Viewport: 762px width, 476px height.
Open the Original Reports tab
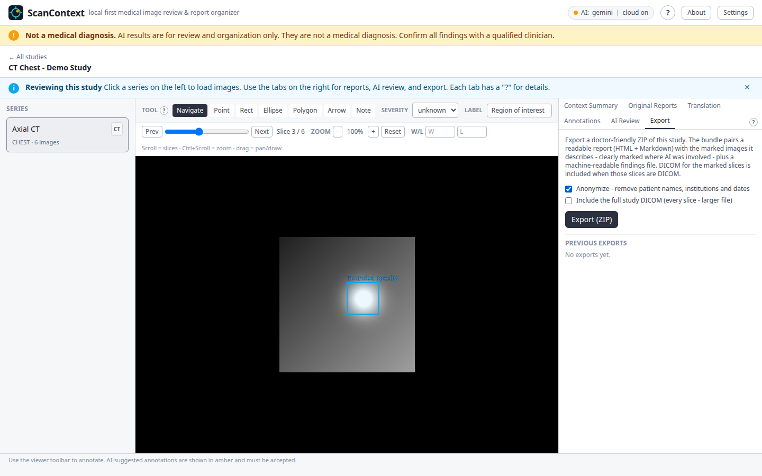click(652, 106)
